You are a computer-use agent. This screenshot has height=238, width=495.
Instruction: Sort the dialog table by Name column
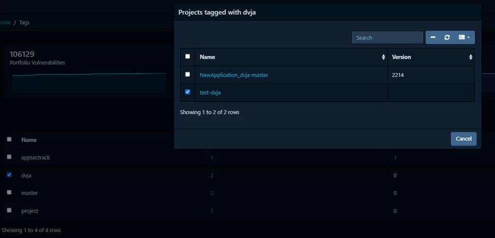(291, 57)
